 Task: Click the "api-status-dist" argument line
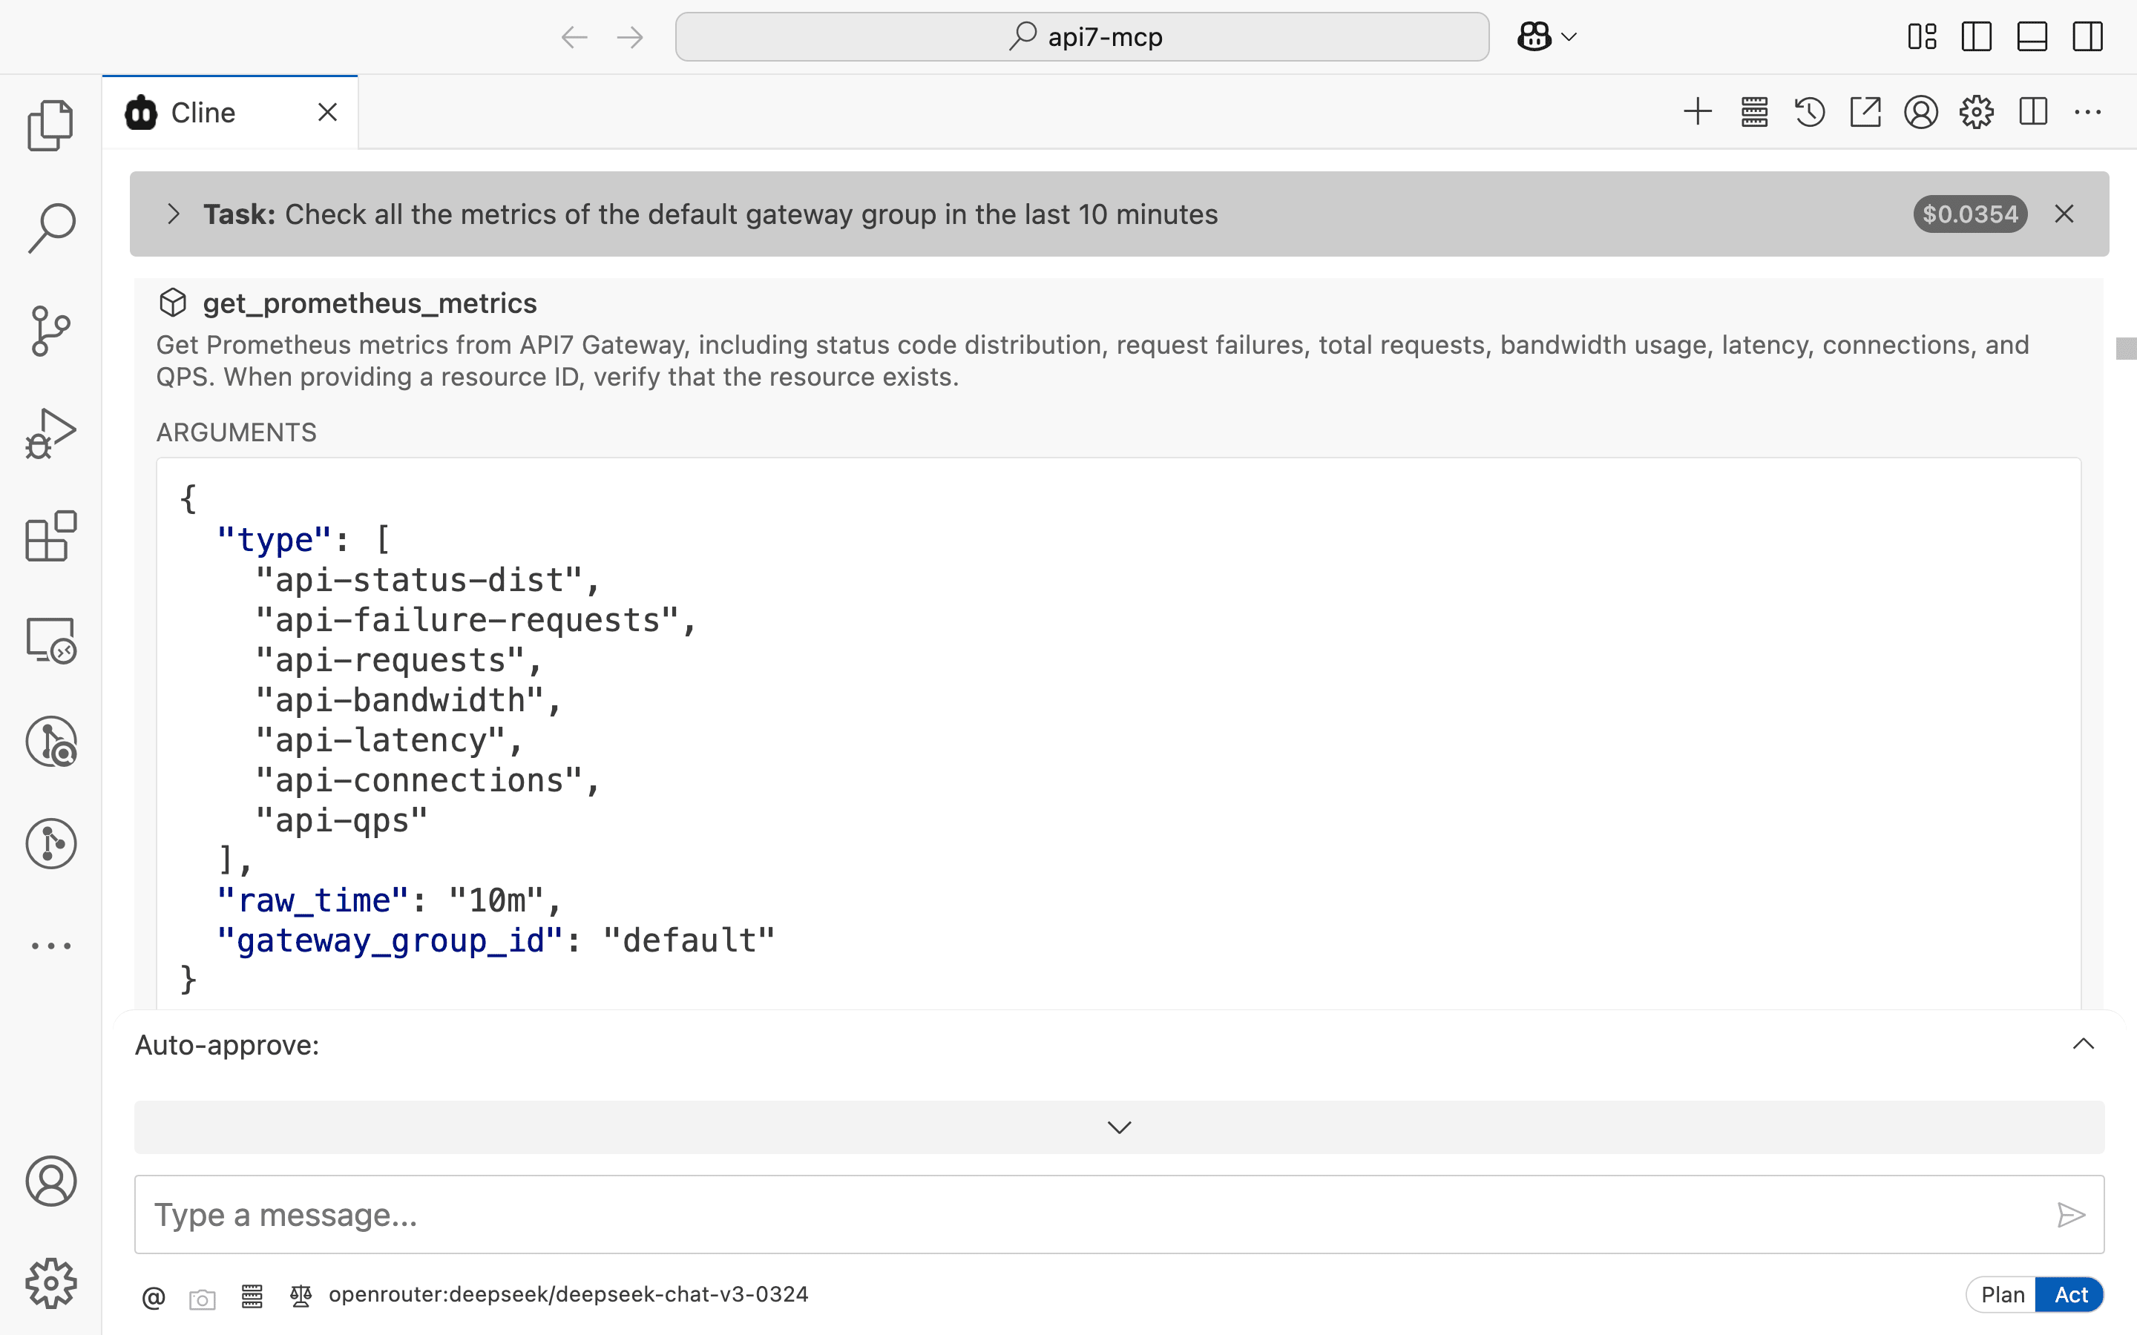[427, 580]
